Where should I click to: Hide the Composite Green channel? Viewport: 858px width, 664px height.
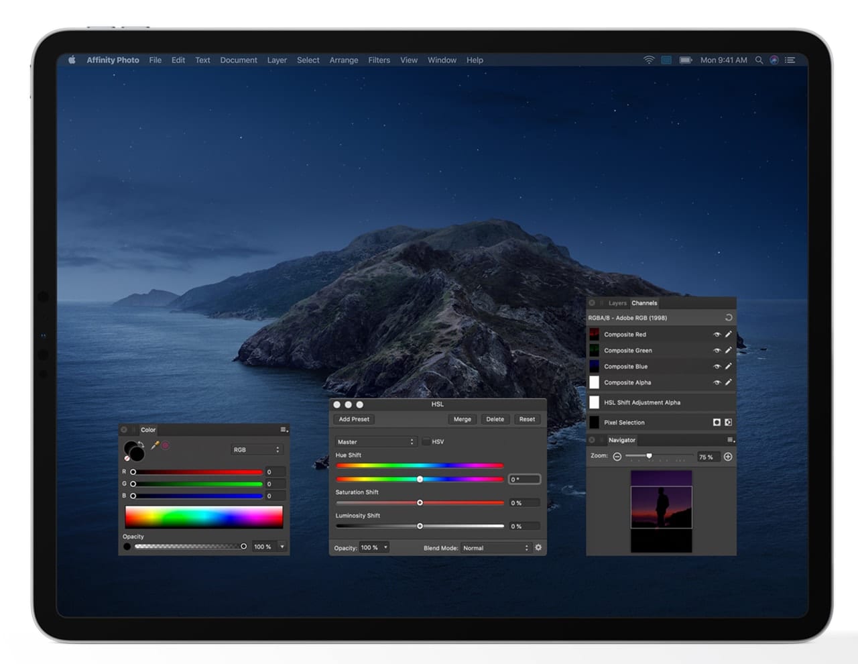[717, 350]
